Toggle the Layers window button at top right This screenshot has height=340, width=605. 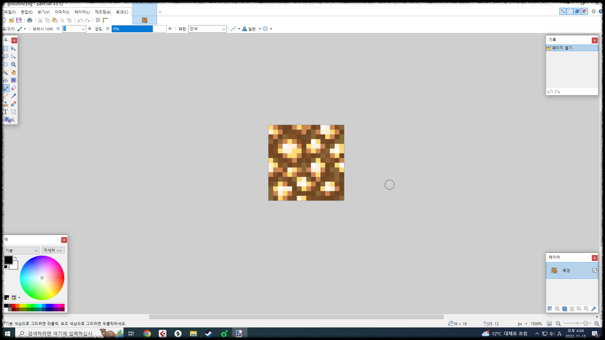[x=577, y=11]
